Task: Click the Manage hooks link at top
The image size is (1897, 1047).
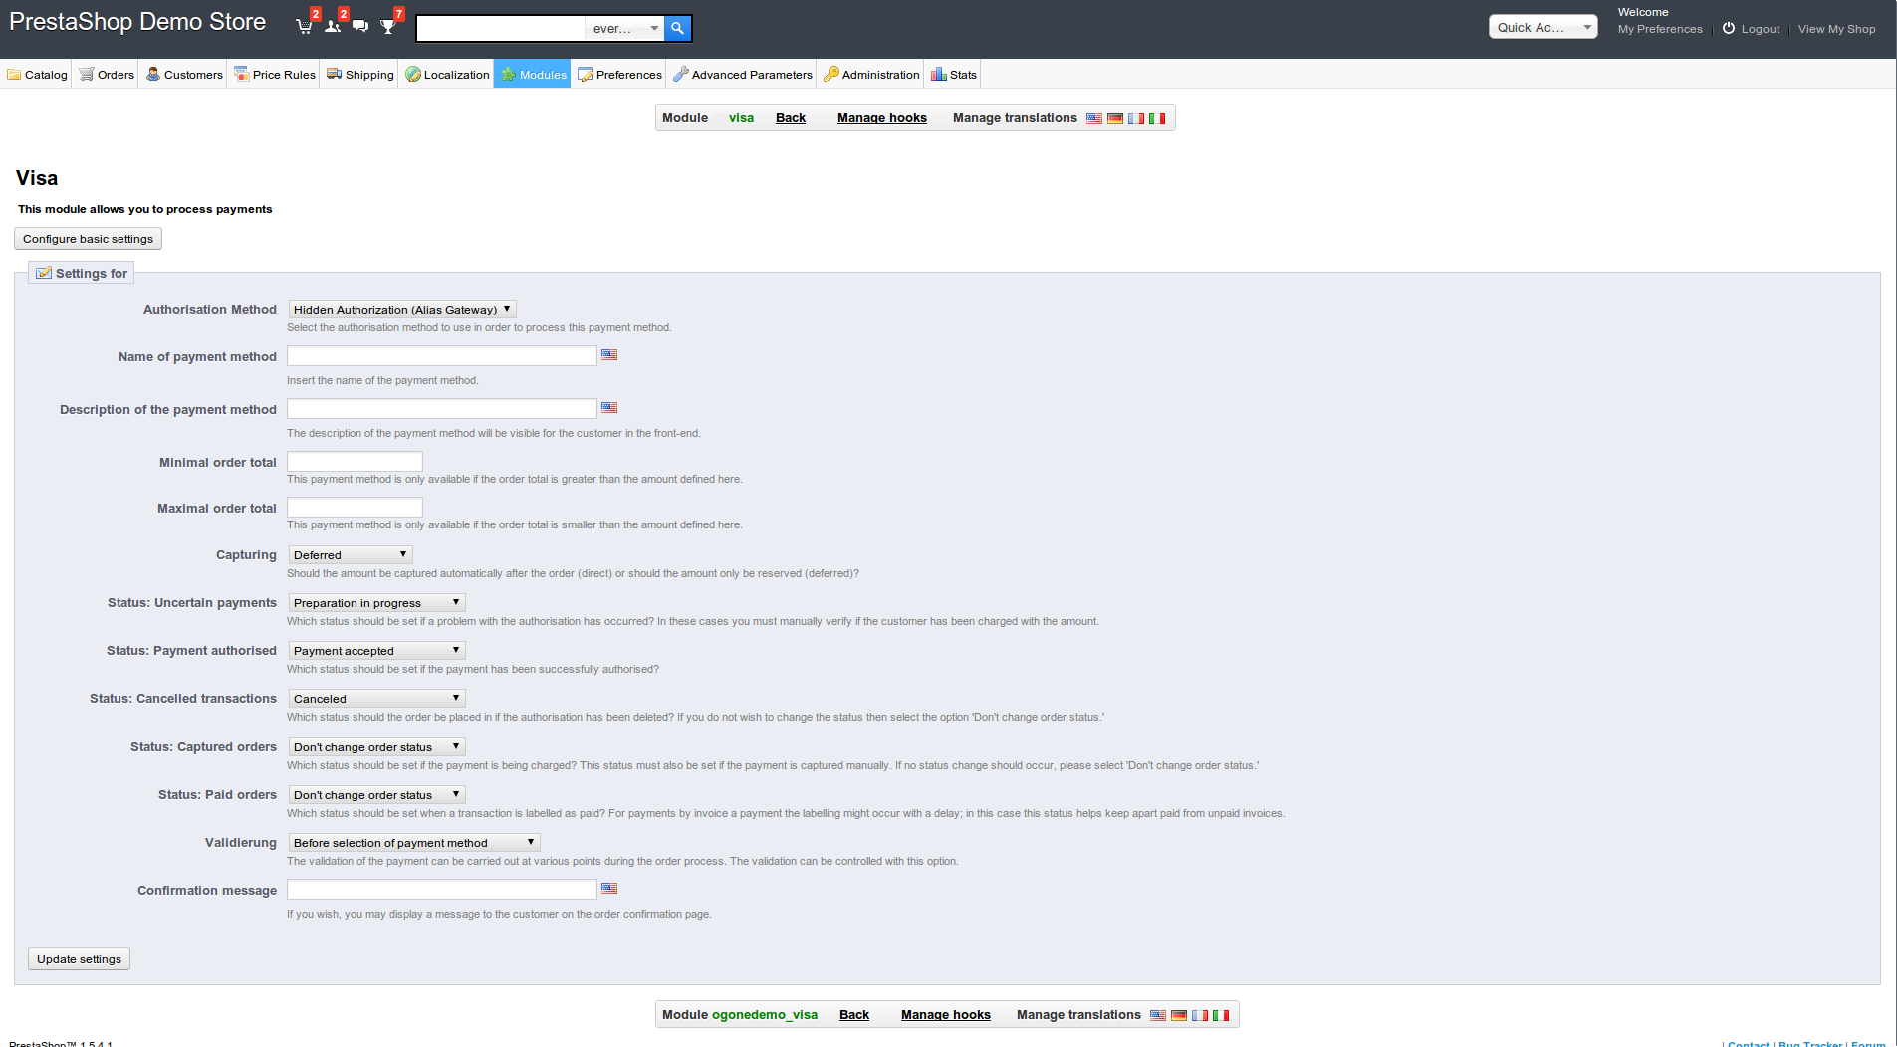Action: (x=881, y=118)
